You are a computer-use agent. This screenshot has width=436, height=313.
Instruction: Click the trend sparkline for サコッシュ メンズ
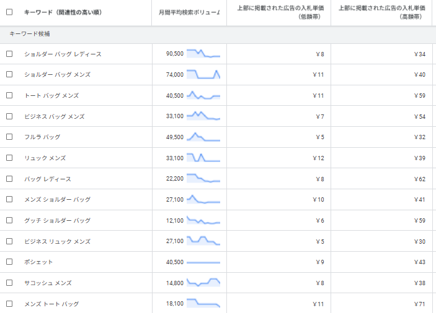(x=203, y=283)
